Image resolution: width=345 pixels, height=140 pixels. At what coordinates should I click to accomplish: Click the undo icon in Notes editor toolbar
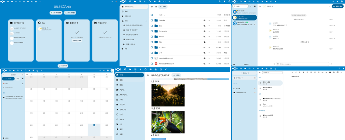[292, 72]
